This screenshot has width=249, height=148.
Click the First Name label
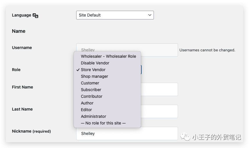22,87
